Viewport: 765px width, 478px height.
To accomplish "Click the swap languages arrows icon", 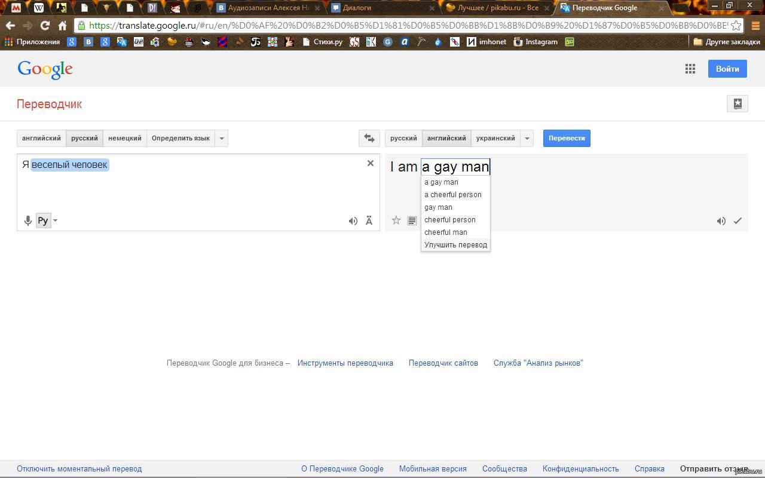I will (x=369, y=138).
